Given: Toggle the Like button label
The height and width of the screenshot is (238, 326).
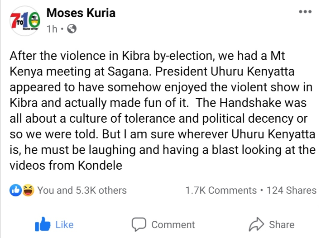Looking at the screenshot, I should 64,224.
